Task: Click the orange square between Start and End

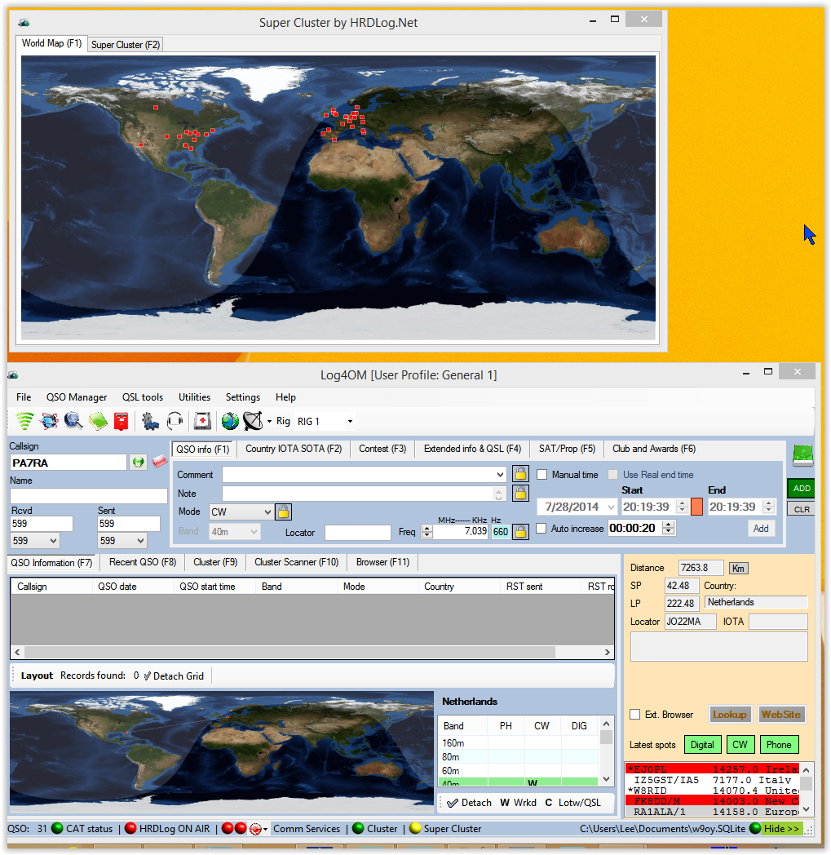Action: click(x=696, y=507)
